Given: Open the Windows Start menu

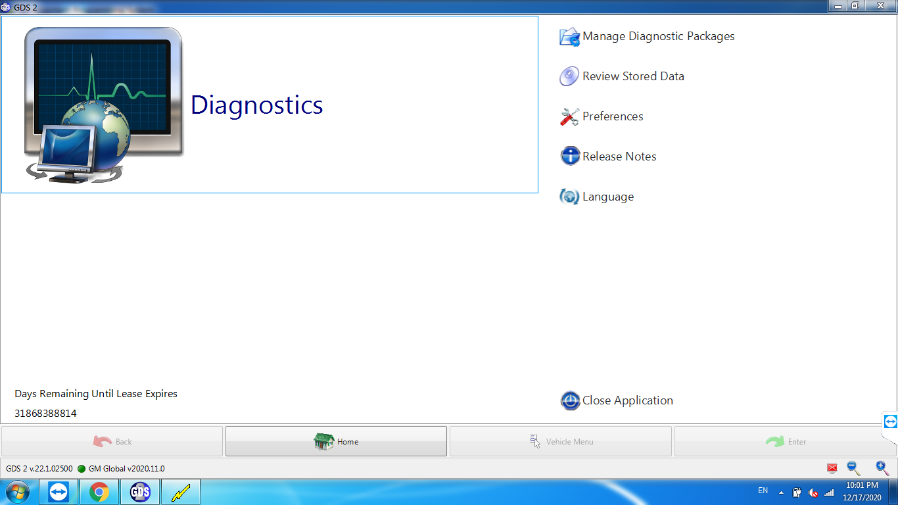Looking at the screenshot, I should pyautogui.click(x=17, y=492).
